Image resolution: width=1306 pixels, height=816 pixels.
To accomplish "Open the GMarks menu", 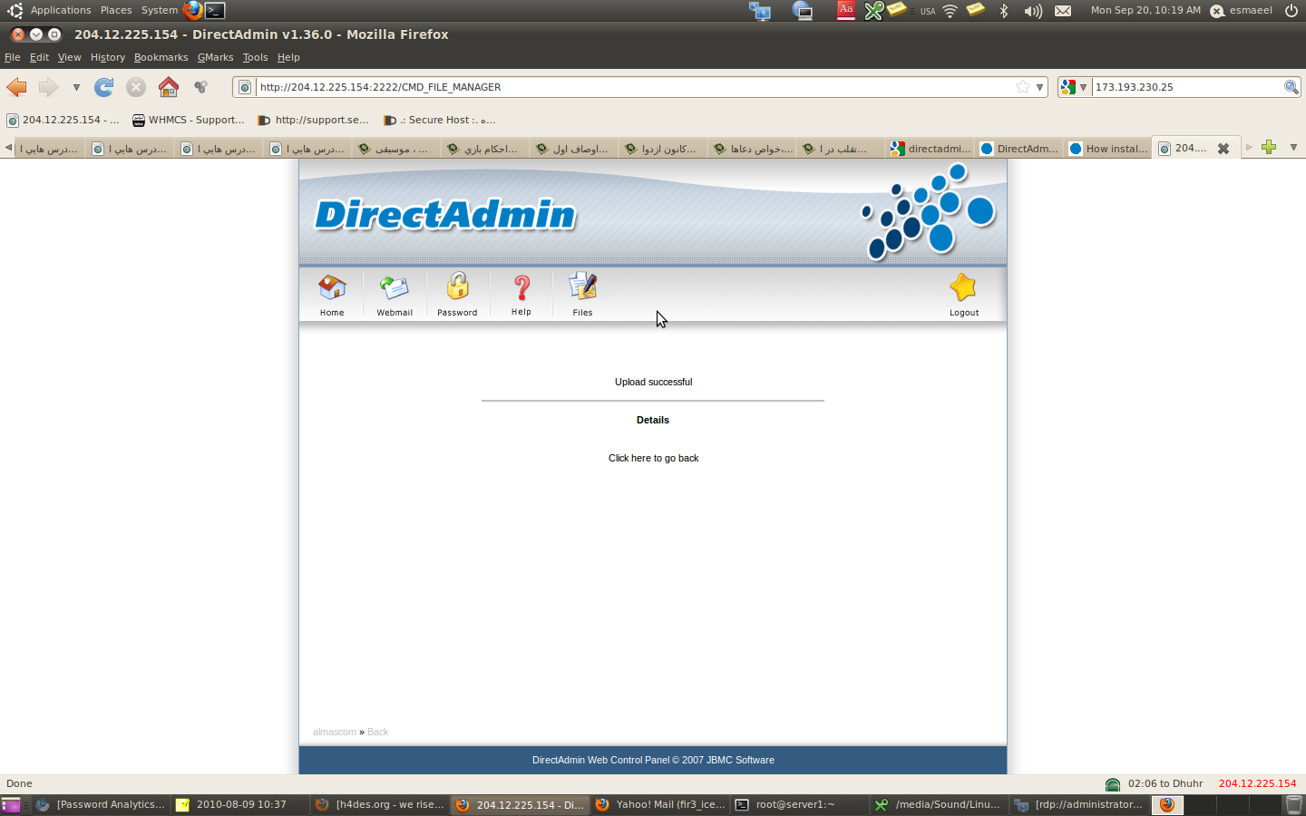I will tap(216, 57).
